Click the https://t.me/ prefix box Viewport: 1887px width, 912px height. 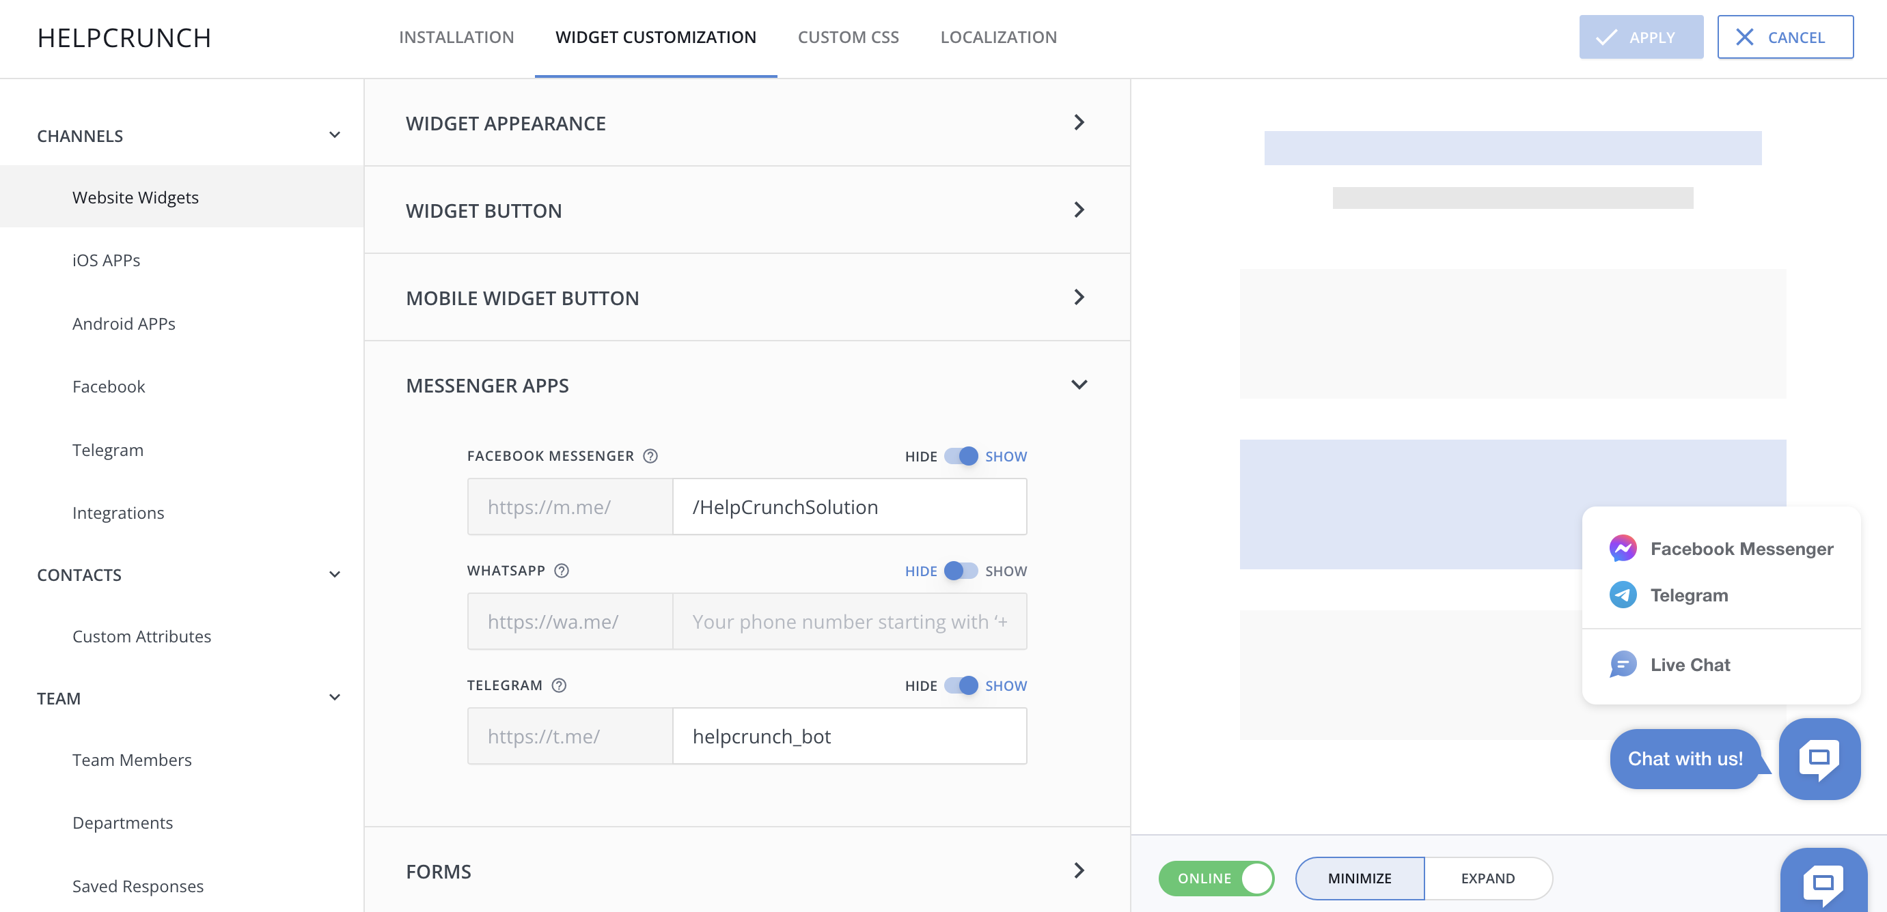point(570,736)
